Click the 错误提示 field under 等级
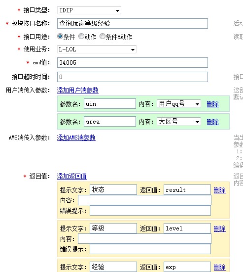 (150, 249)
